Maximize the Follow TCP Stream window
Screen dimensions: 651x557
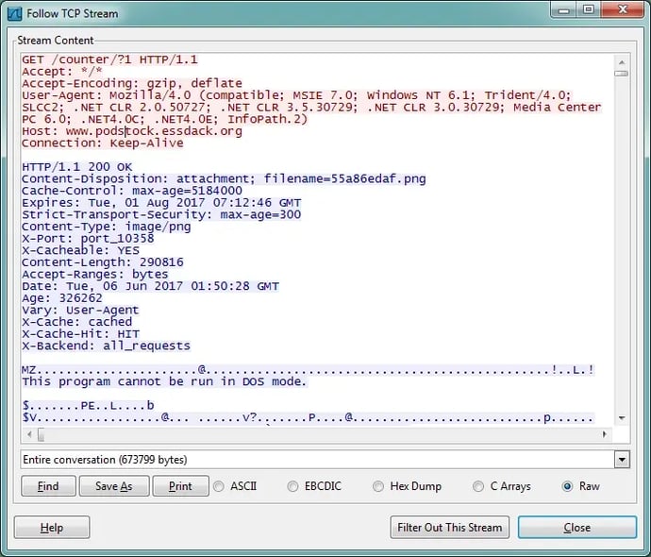589,10
